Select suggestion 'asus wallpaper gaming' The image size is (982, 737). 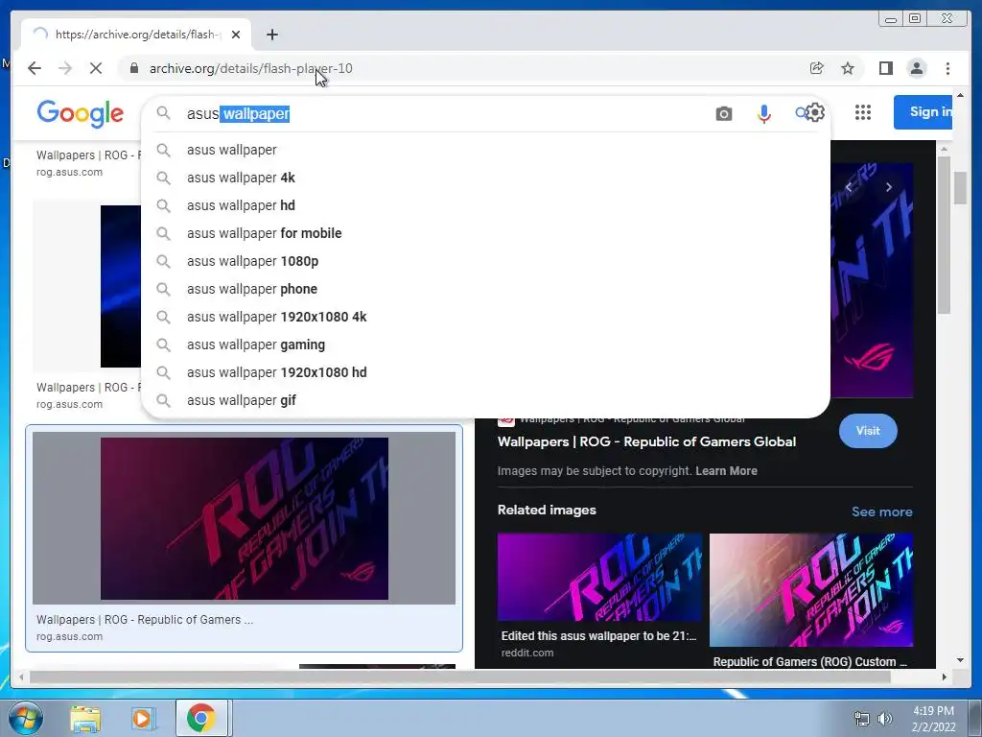point(485,345)
